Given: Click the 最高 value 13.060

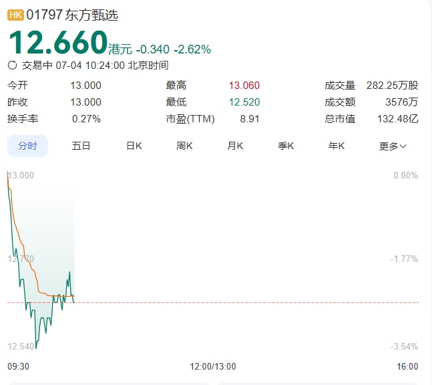Looking at the screenshot, I should (244, 86).
